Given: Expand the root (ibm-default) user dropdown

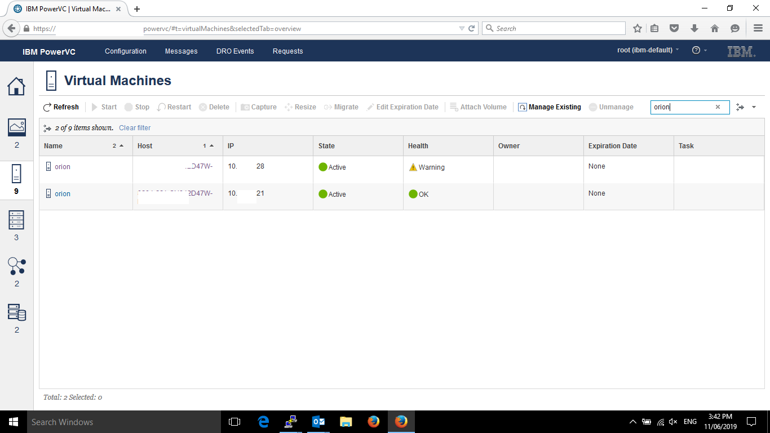Looking at the screenshot, I should click(x=648, y=50).
